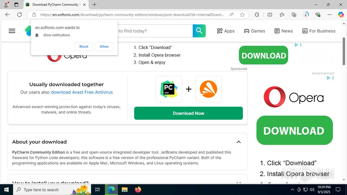Image resolution: width=347 pixels, height=195 pixels.
Task: Click the page vertical scrollbar
Action: pyautogui.click(x=344, y=51)
